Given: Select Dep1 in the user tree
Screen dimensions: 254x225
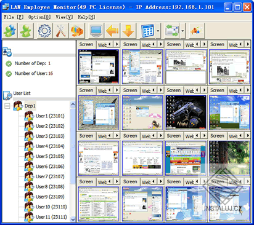Looking at the screenshot, I should [30, 106].
